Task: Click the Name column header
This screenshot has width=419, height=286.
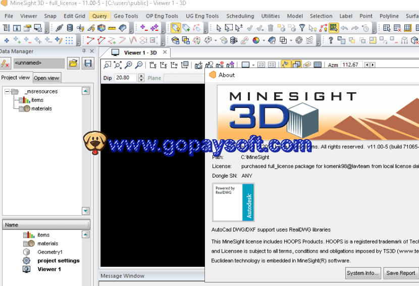Action: pos(46,225)
